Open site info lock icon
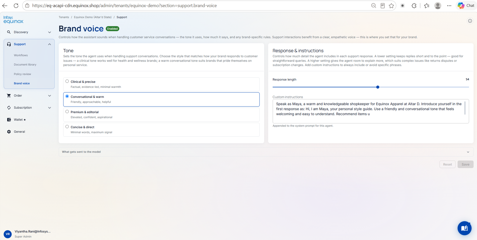Image resolution: width=477 pixels, height=240 pixels. pyautogui.click(x=27, y=6)
